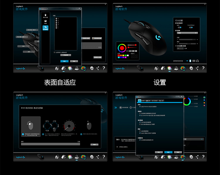
Task: Click grey rightmost button in settings dialog
Action: (x=178, y=152)
